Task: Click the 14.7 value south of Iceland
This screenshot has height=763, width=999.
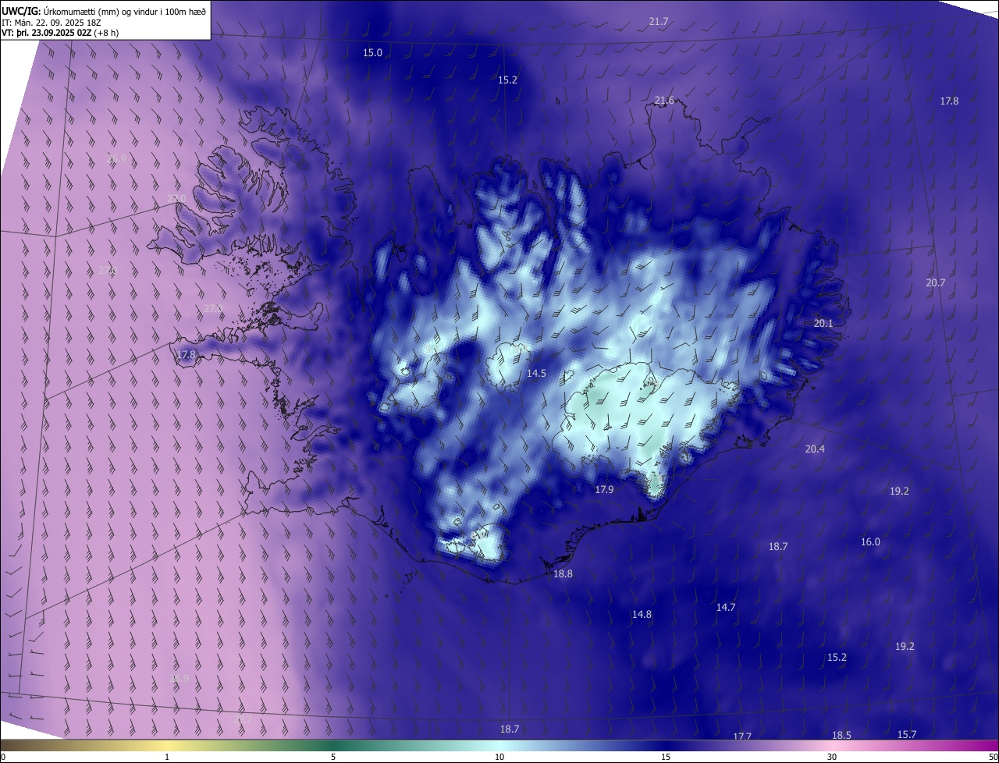Action: [726, 608]
